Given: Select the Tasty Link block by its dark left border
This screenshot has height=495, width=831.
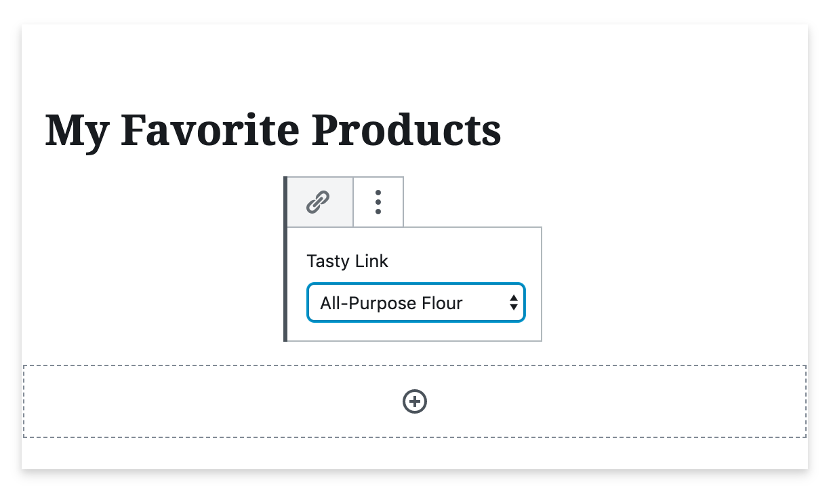Looking at the screenshot, I should 285,259.
